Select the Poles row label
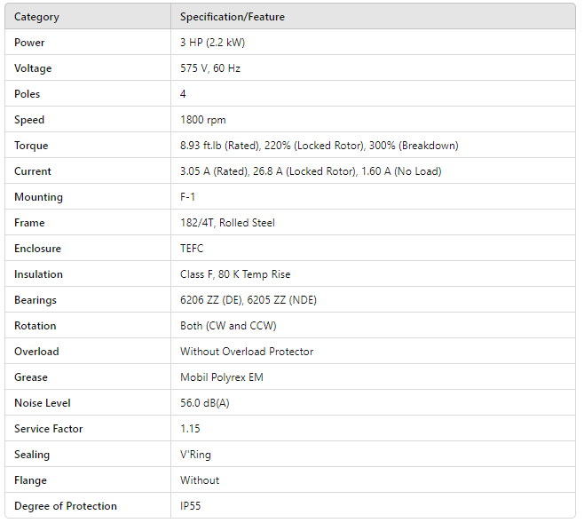Viewport: 584px width, 523px height. tap(28, 94)
